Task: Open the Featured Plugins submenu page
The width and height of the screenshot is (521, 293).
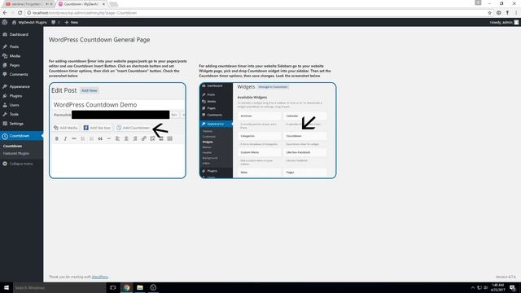Action: tap(16, 154)
